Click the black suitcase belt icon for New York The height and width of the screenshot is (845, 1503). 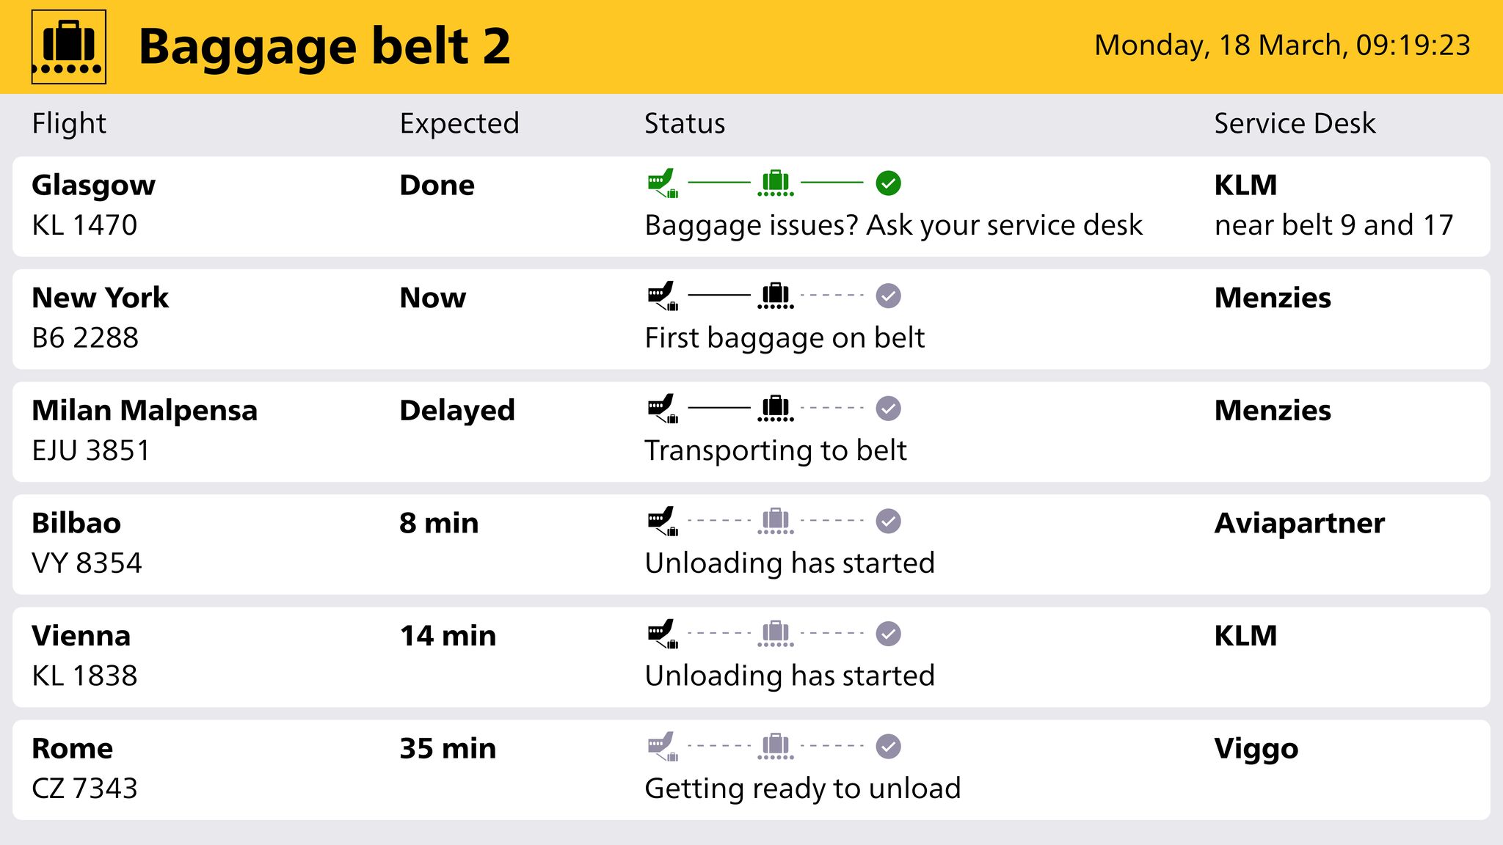click(x=776, y=296)
